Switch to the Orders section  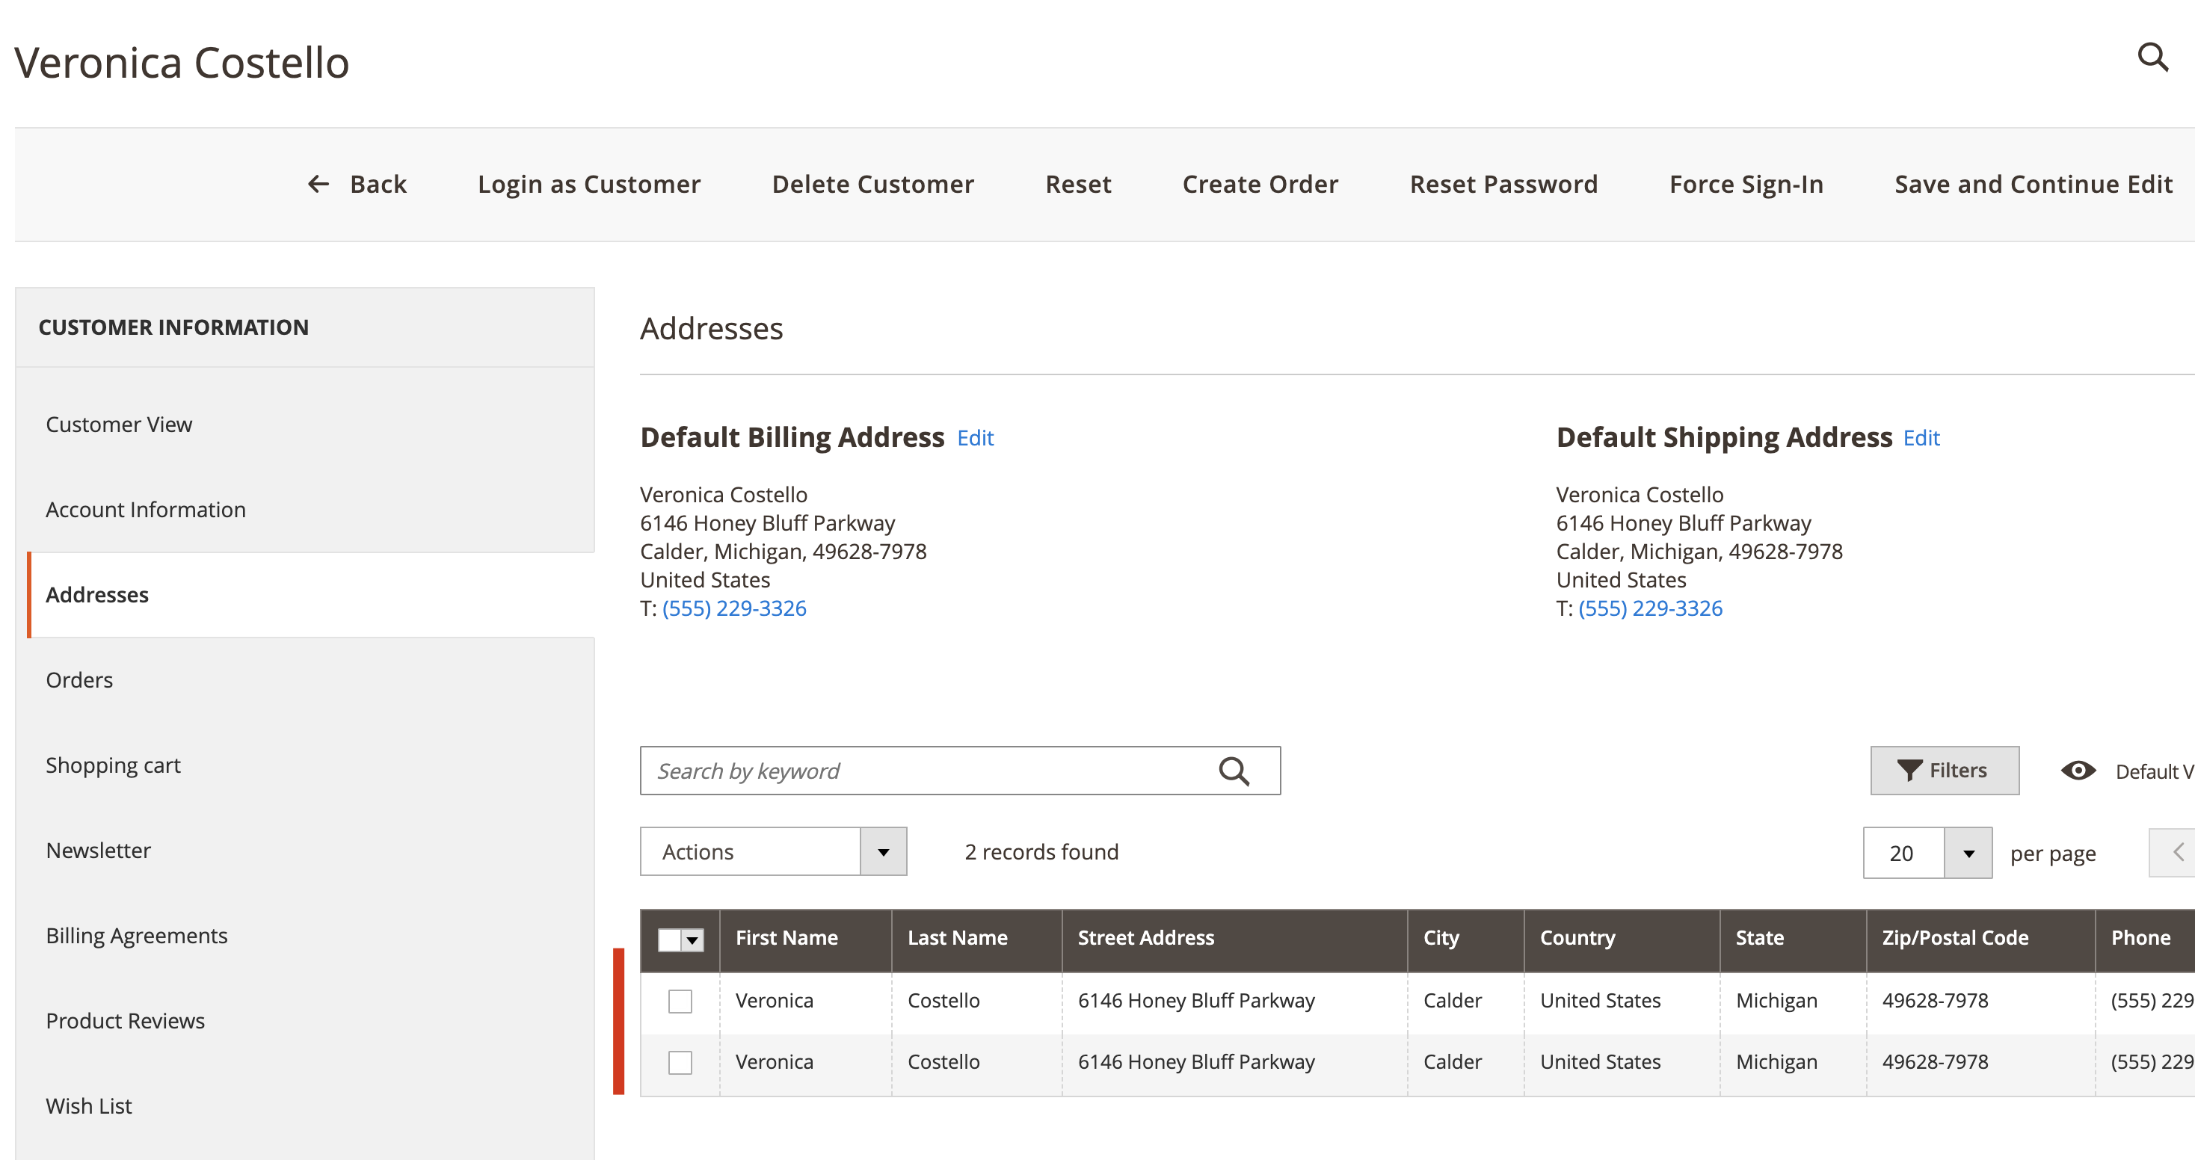[79, 679]
